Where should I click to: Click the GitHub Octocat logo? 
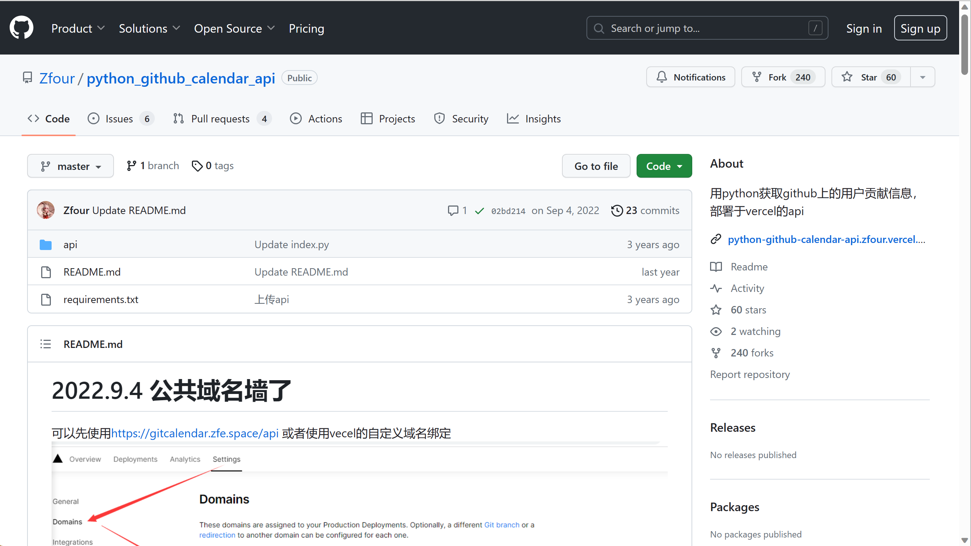click(x=21, y=27)
